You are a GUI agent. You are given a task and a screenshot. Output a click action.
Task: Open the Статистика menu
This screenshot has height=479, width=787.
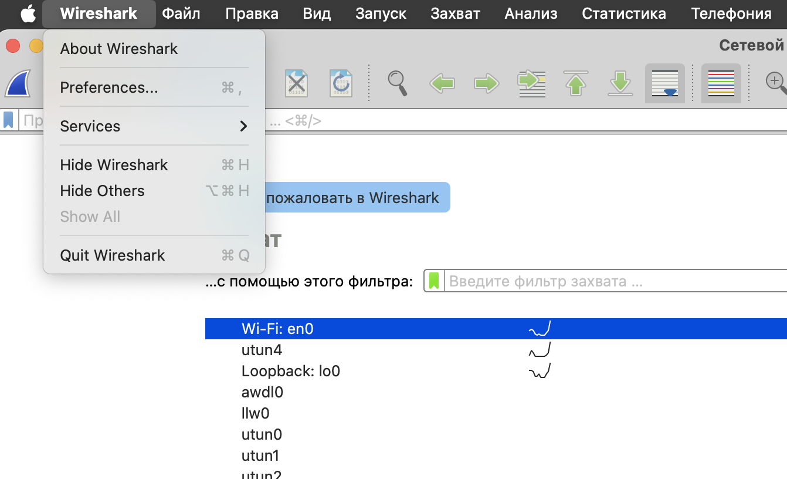(623, 14)
